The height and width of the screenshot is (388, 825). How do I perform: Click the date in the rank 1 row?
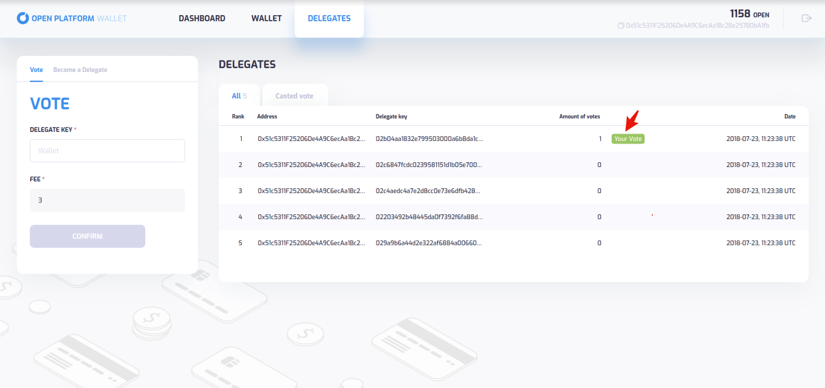pos(761,139)
